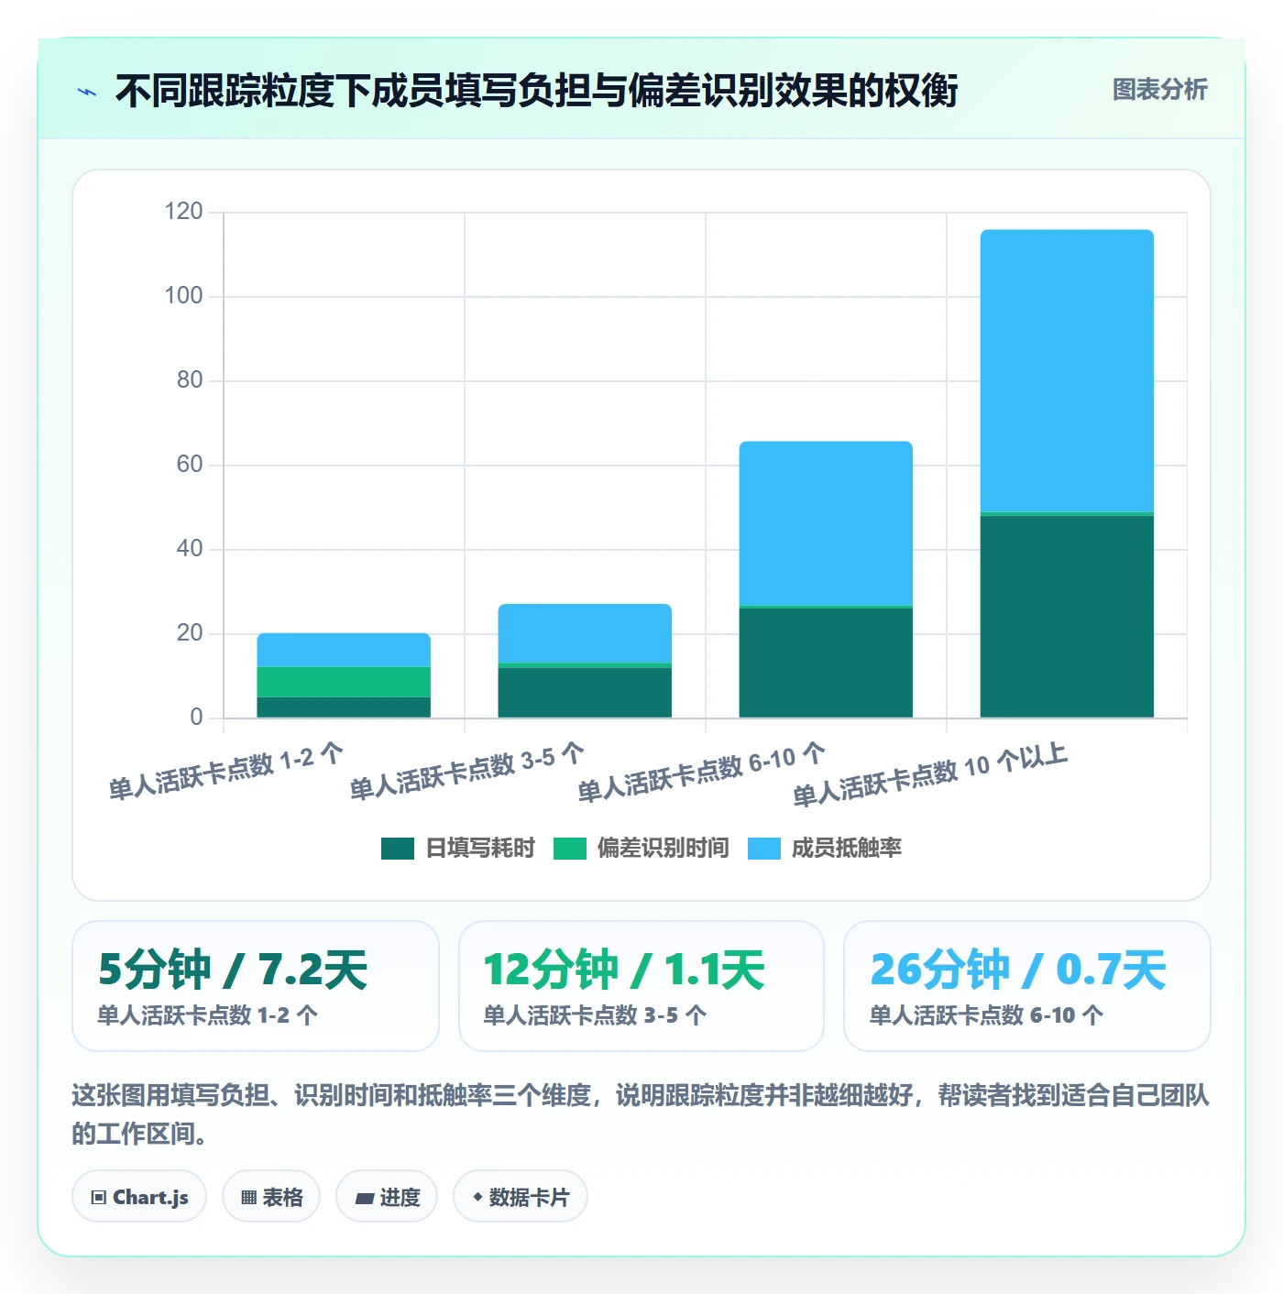Click the y-axis value 0
The width and height of the screenshot is (1283, 1294).
[x=196, y=718]
